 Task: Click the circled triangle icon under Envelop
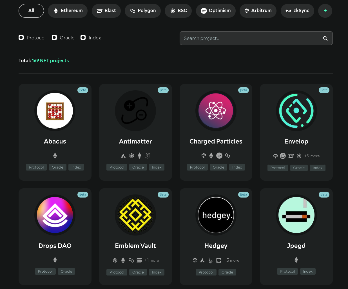pyautogui.click(x=283, y=156)
